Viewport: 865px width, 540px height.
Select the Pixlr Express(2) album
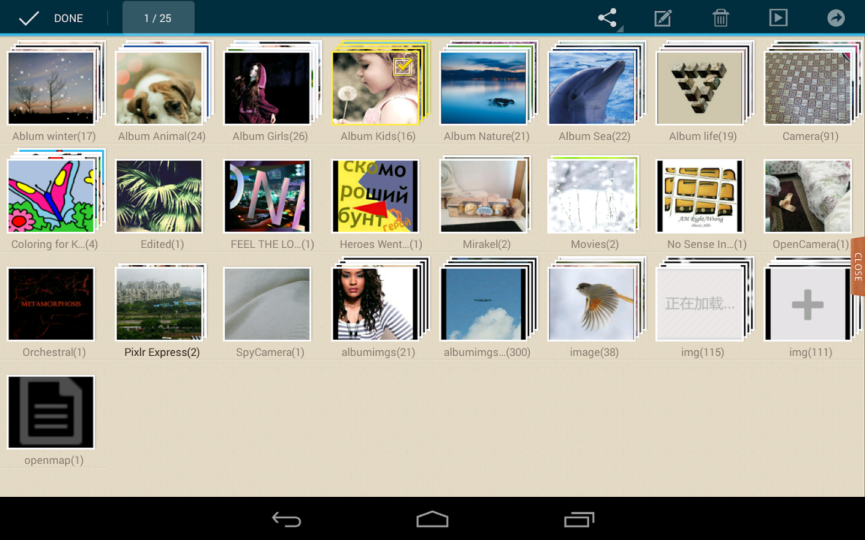coord(159,304)
